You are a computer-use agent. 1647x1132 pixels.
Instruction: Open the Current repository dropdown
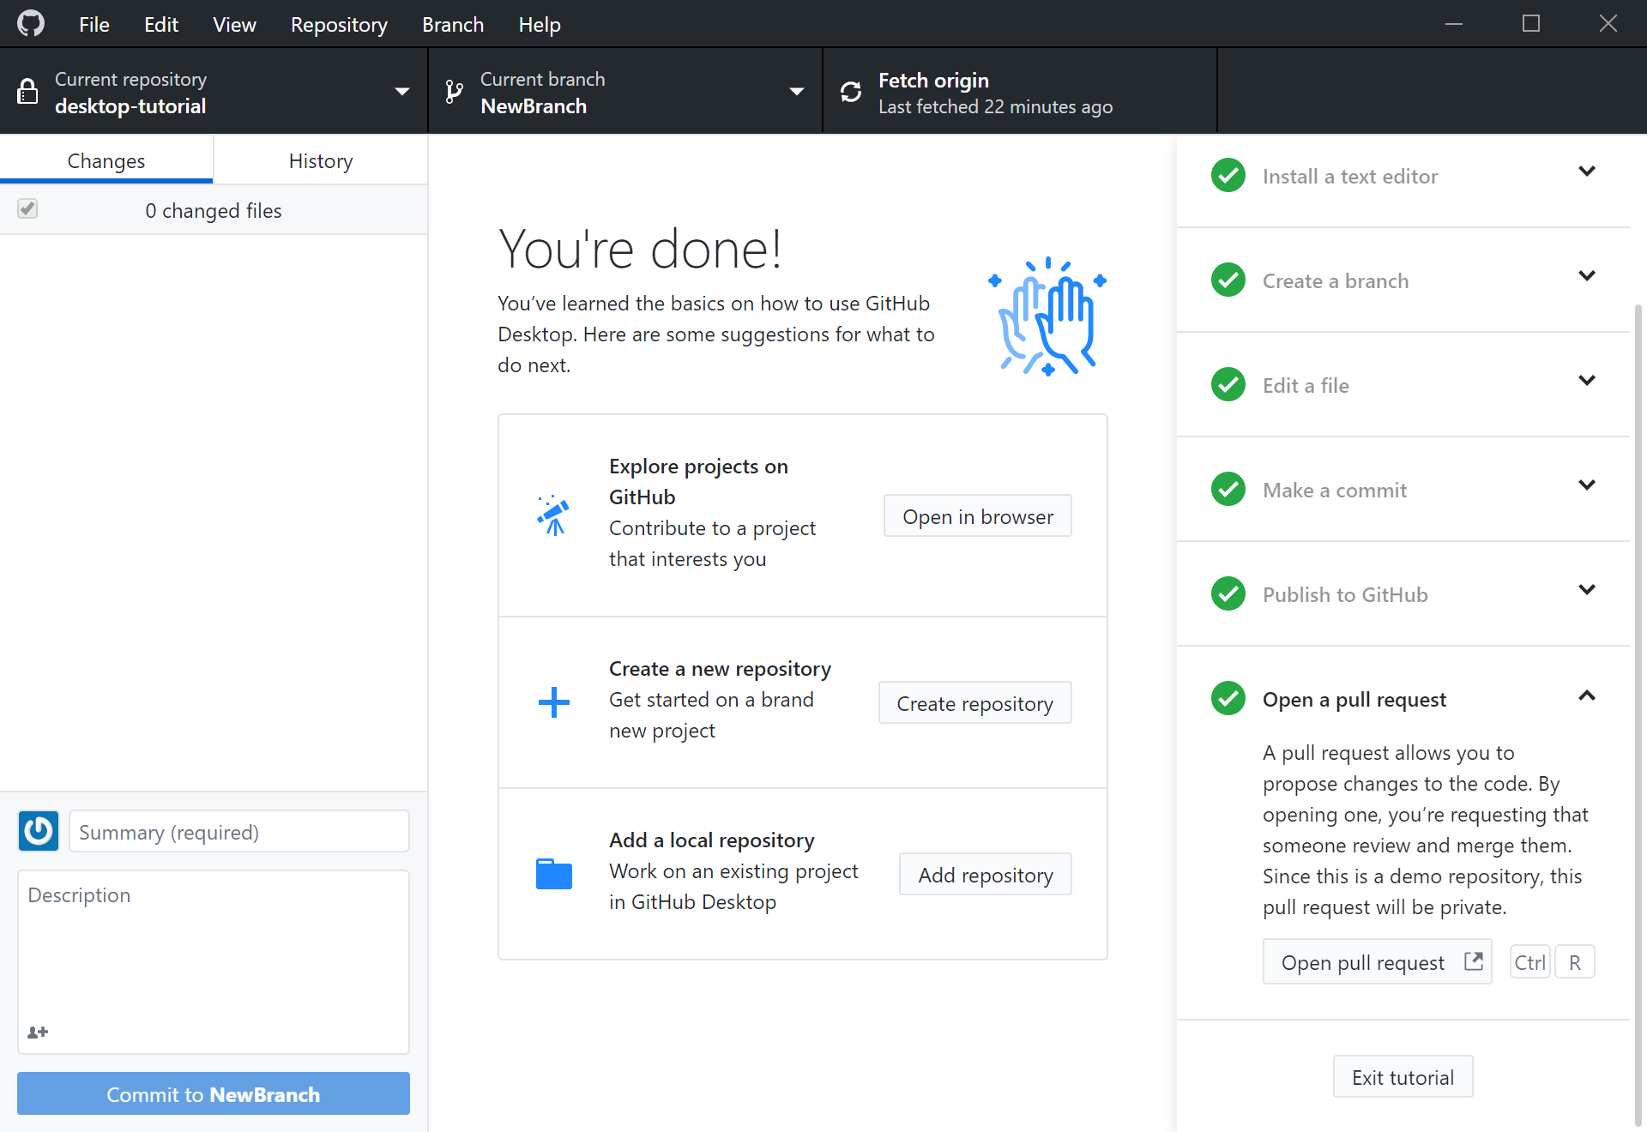214,91
